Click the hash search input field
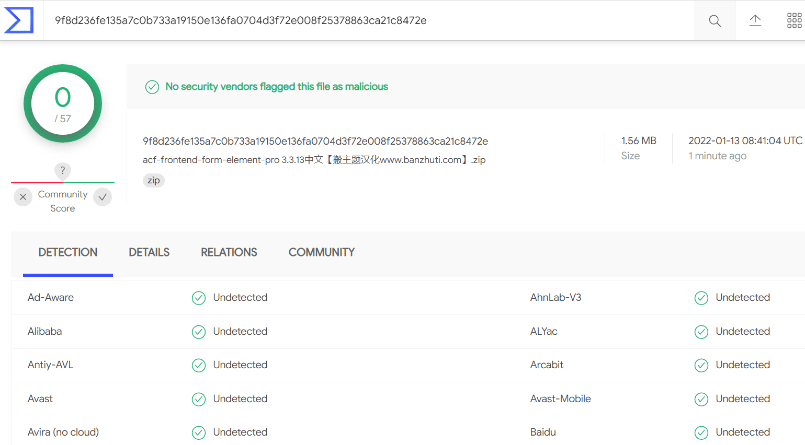The width and height of the screenshot is (805, 445). (x=369, y=20)
